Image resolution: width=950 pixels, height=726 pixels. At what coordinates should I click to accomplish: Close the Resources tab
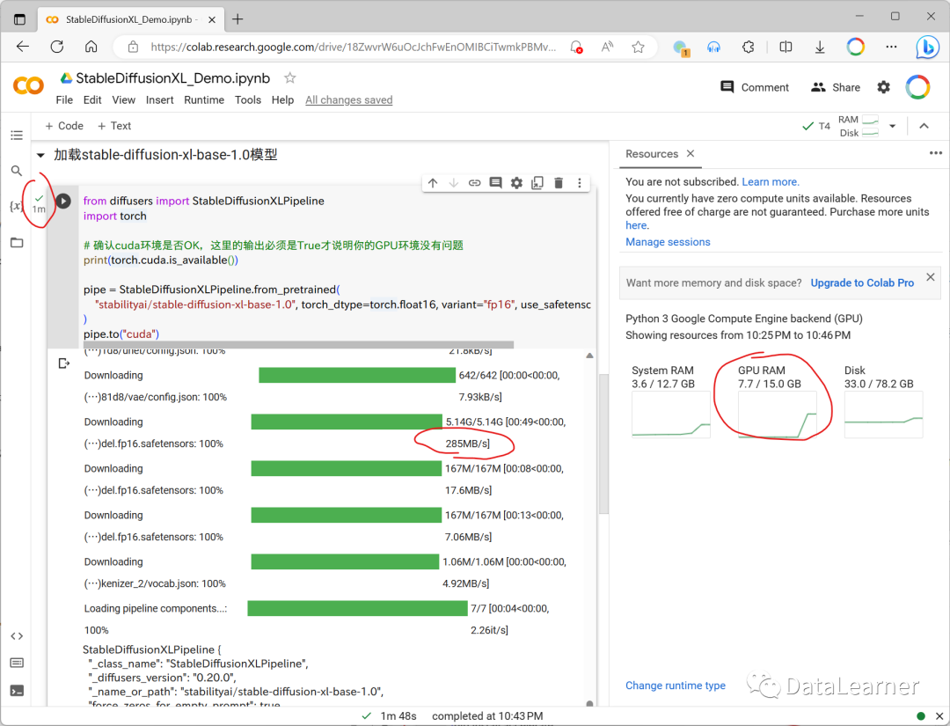pos(691,154)
